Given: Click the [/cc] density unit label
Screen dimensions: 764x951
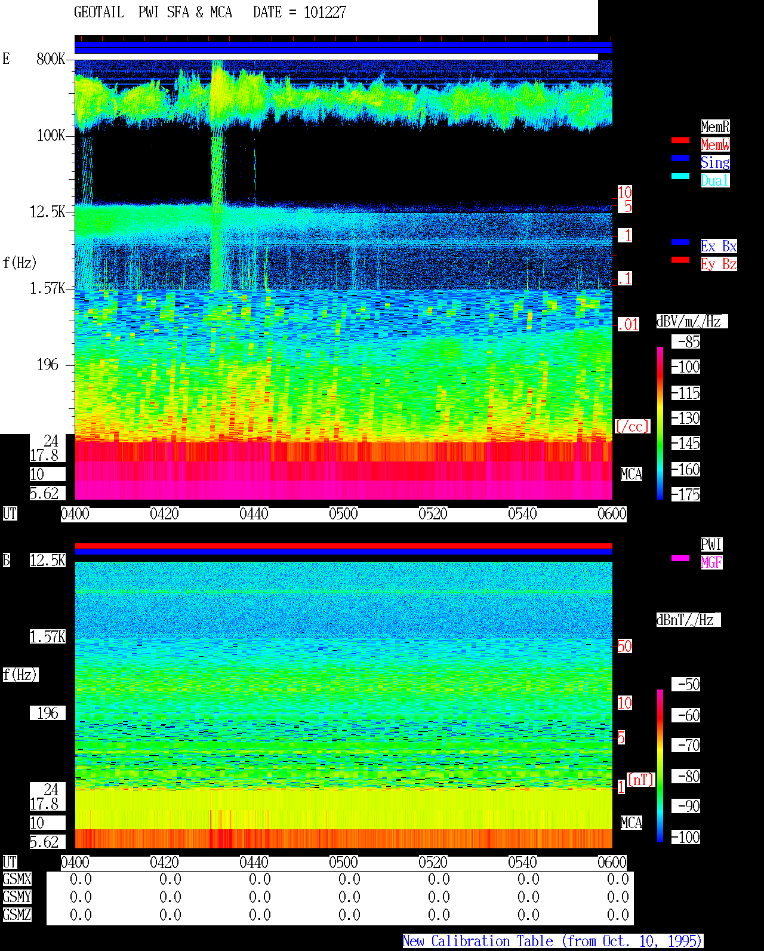Looking at the screenshot, I should coord(632,426).
